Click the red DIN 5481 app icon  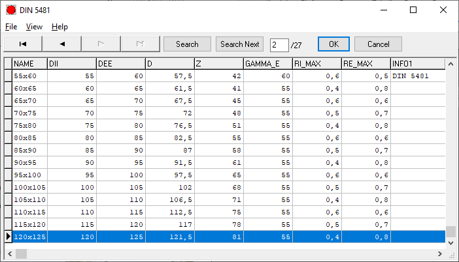[x=10, y=10]
